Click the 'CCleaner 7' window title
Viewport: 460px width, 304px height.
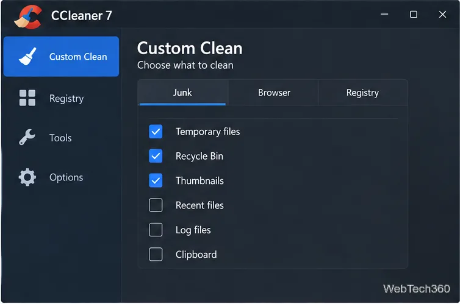82,16
